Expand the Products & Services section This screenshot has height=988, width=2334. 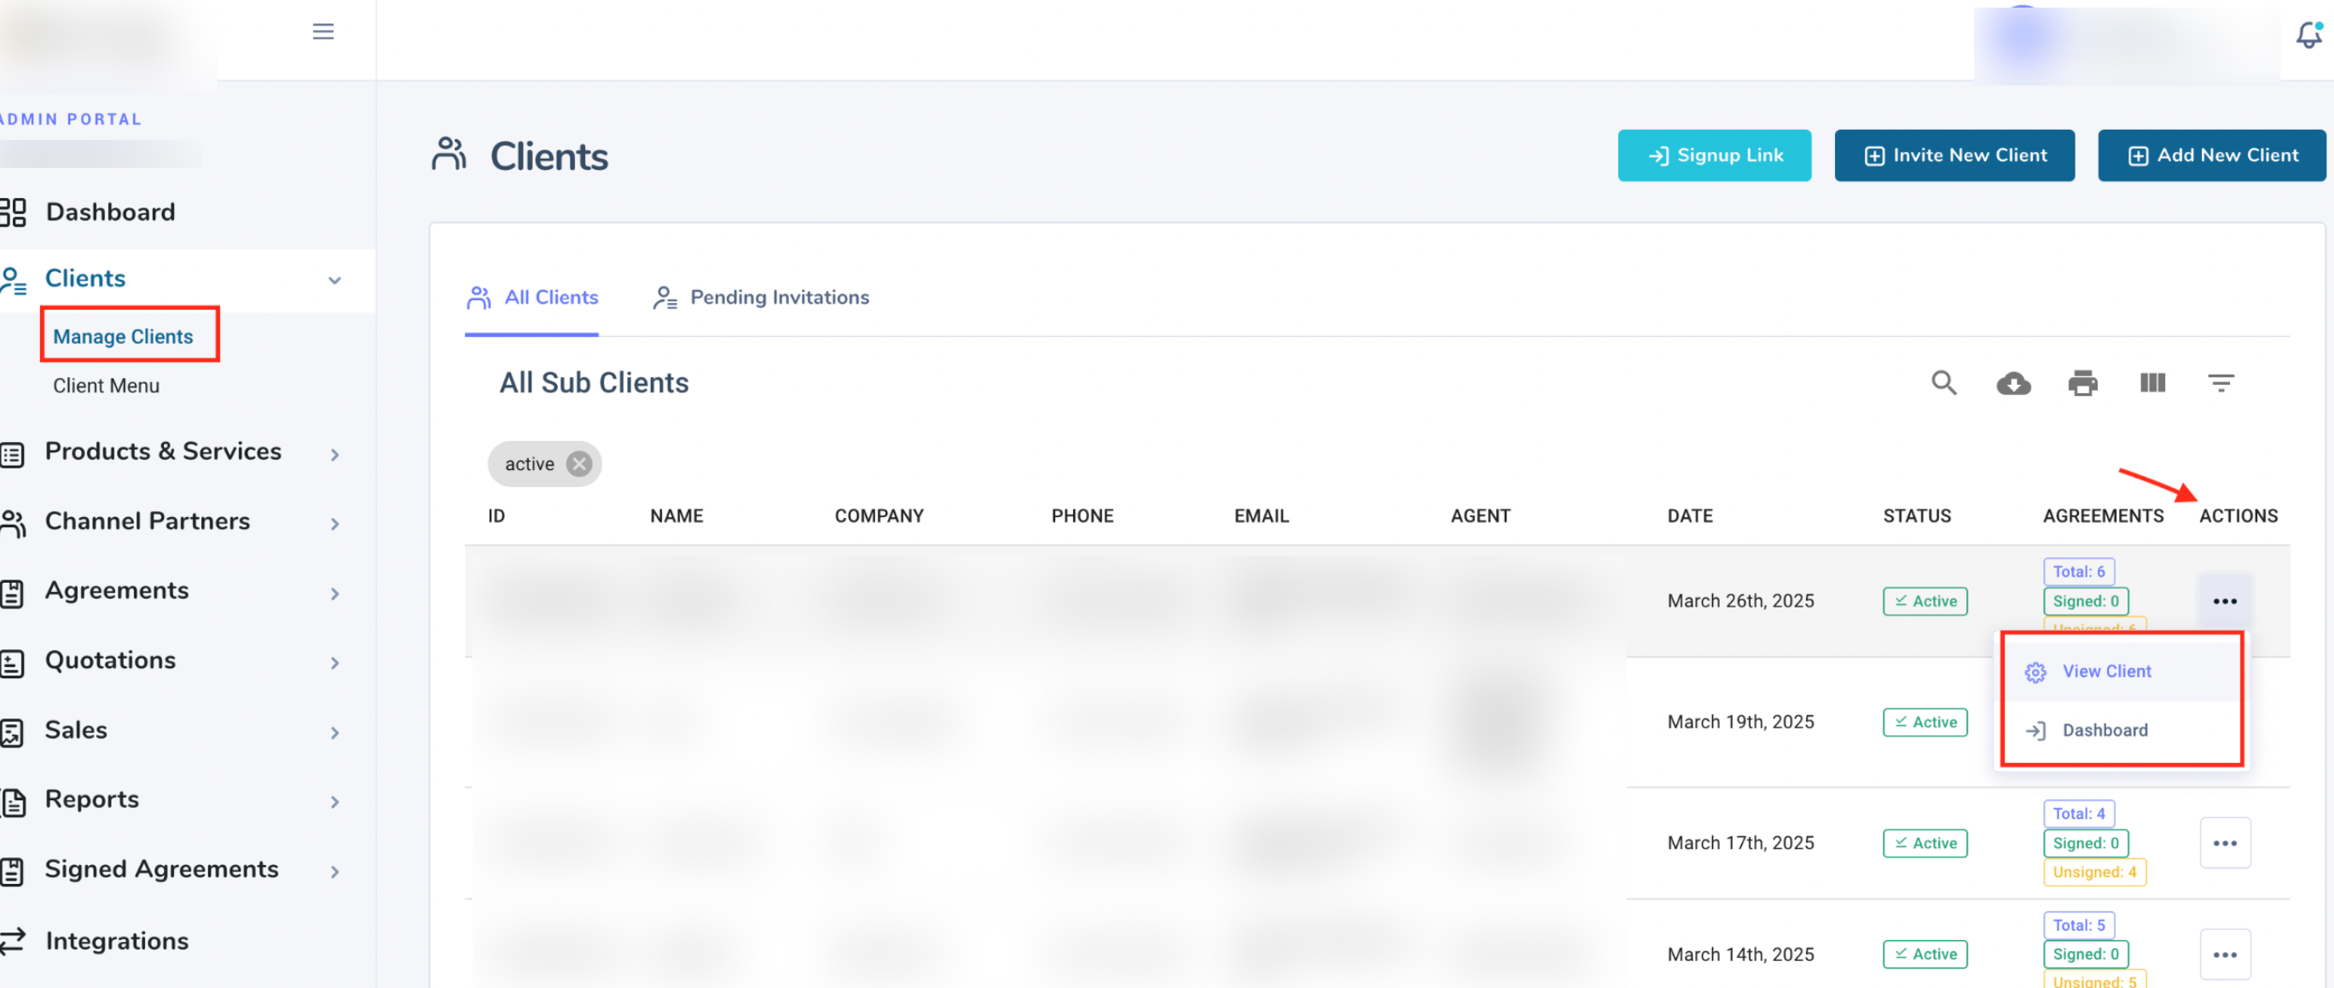(x=334, y=454)
